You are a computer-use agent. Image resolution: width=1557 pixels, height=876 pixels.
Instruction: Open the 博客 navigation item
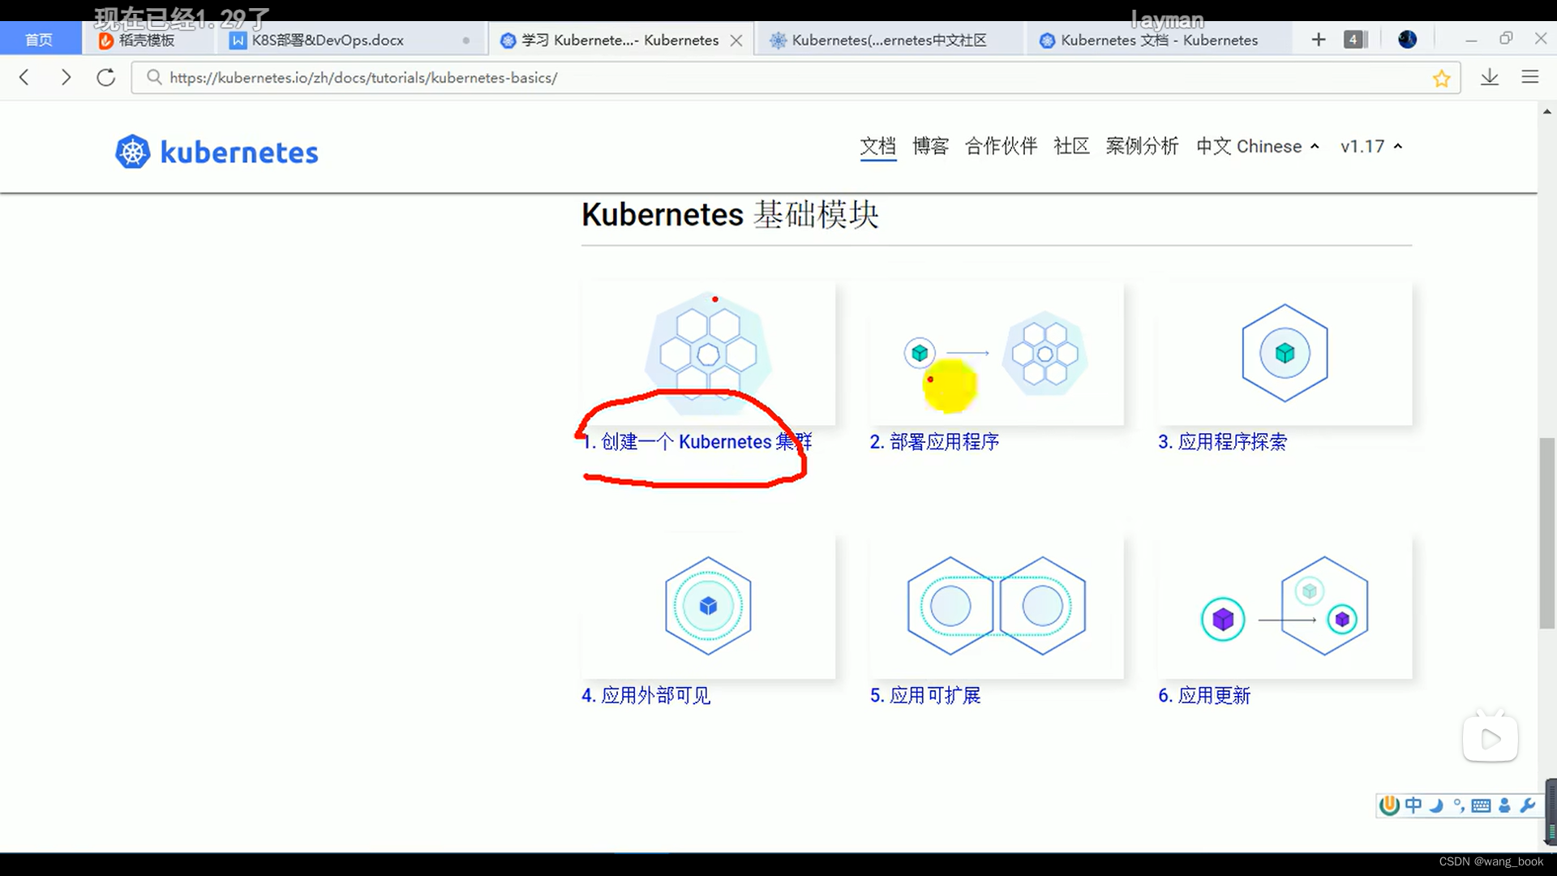pos(930,146)
